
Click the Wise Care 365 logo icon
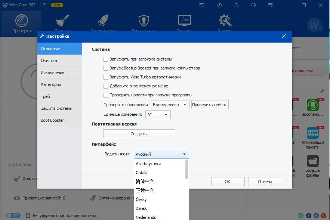pyautogui.click(x=5, y=5)
